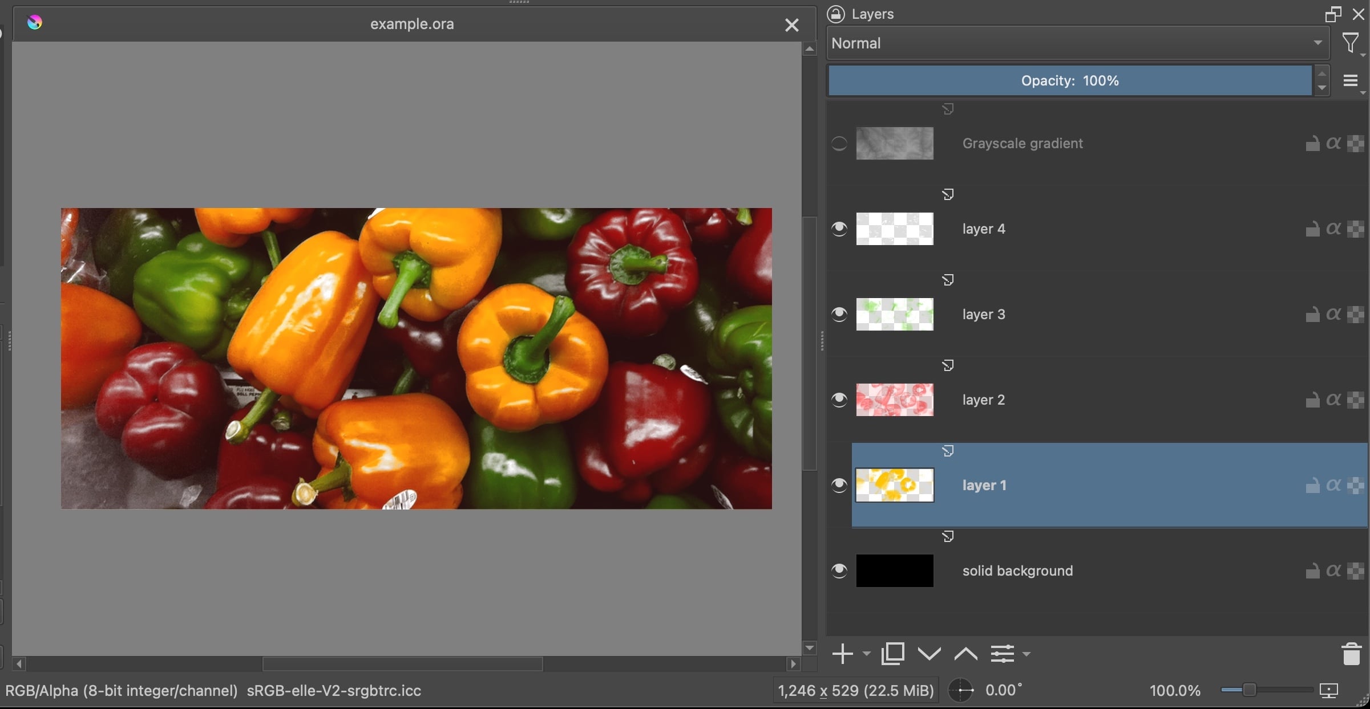Float the Layers docker panel
The width and height of the screenshot is (1370, 709).
(x=1333, y=14)
